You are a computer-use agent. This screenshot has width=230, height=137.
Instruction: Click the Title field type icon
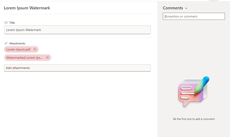pyautogui.click(x=6, y=23)
